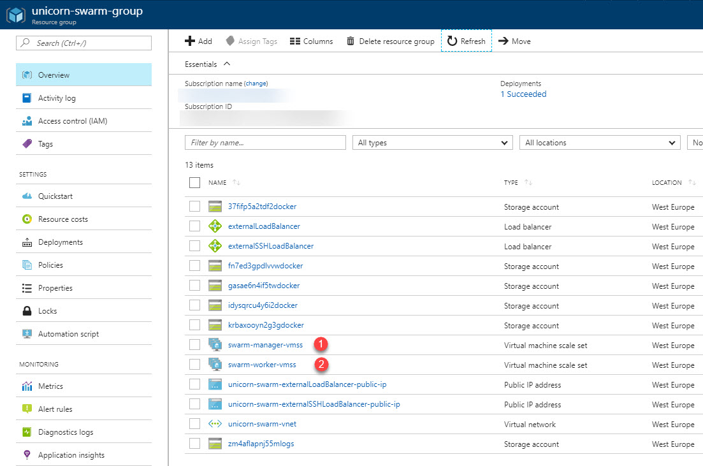Check the select-all checkbox above the resource list

coord(194,182)
